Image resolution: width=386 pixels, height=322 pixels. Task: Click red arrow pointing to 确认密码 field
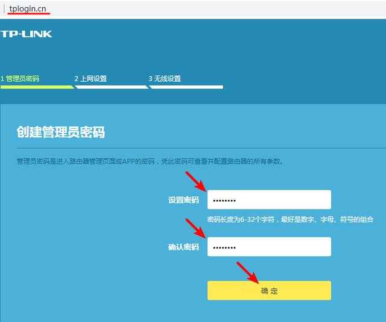(x=196, y=228)
